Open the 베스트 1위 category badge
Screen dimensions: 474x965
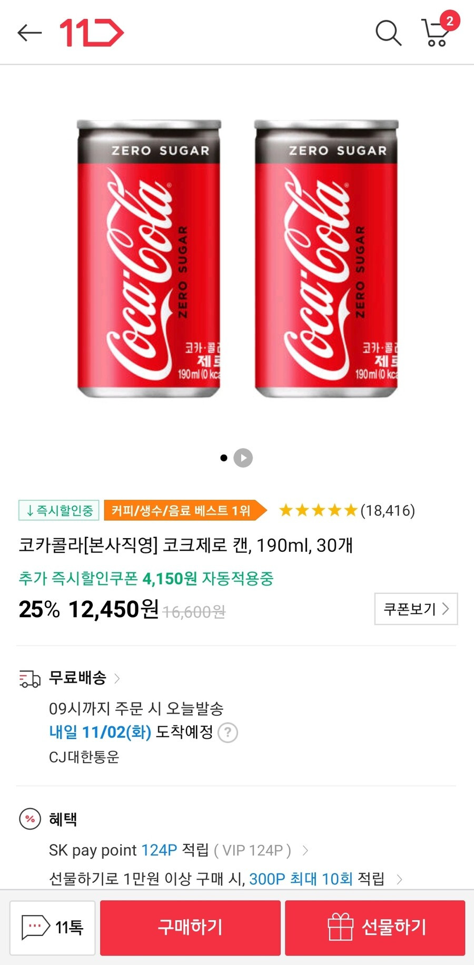coord(185,510)
